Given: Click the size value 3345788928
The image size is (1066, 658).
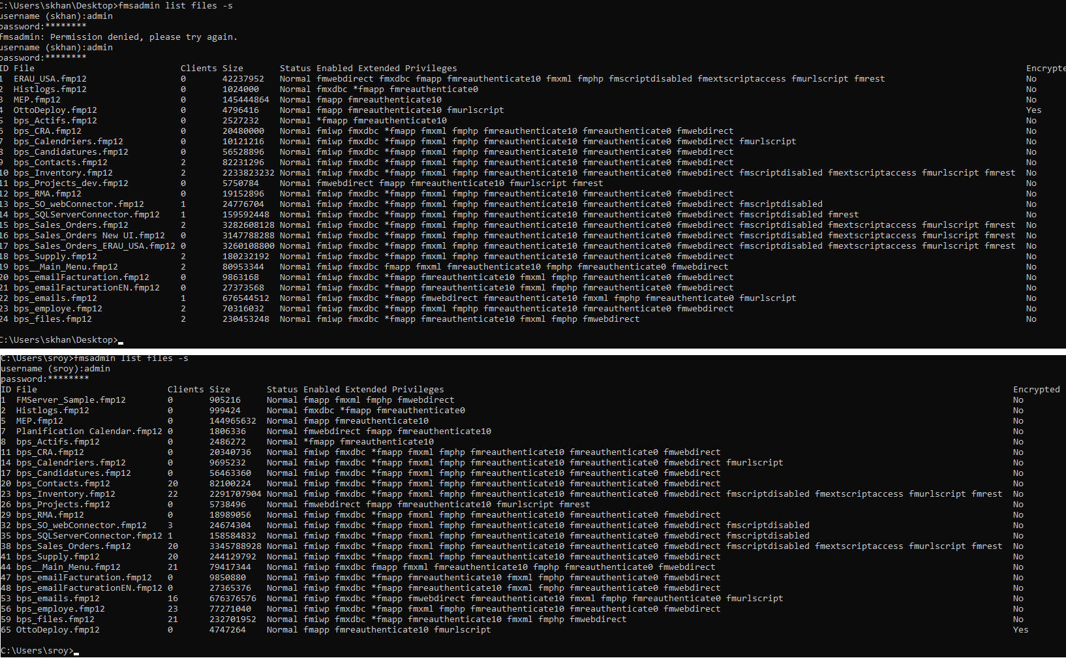Looking at the screenshot, I should coord(235,546).
